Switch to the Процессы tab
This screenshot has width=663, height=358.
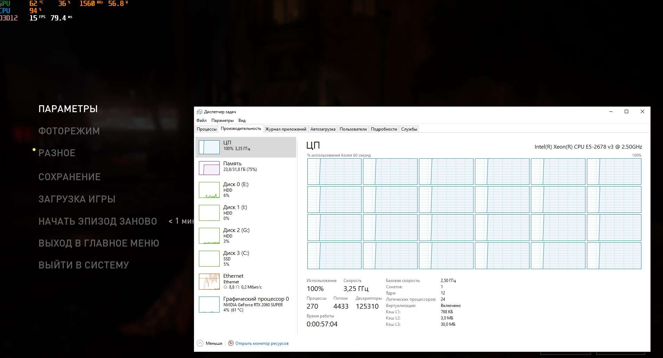coord(207,129)
